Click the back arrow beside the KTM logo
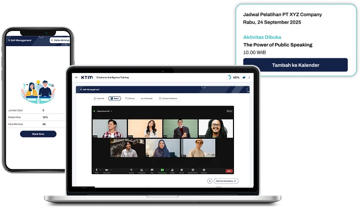The width and height of the screenshot is (361, 208). point(77,78)
